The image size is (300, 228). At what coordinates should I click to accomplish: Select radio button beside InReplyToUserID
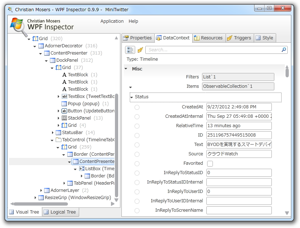[137, 192]
